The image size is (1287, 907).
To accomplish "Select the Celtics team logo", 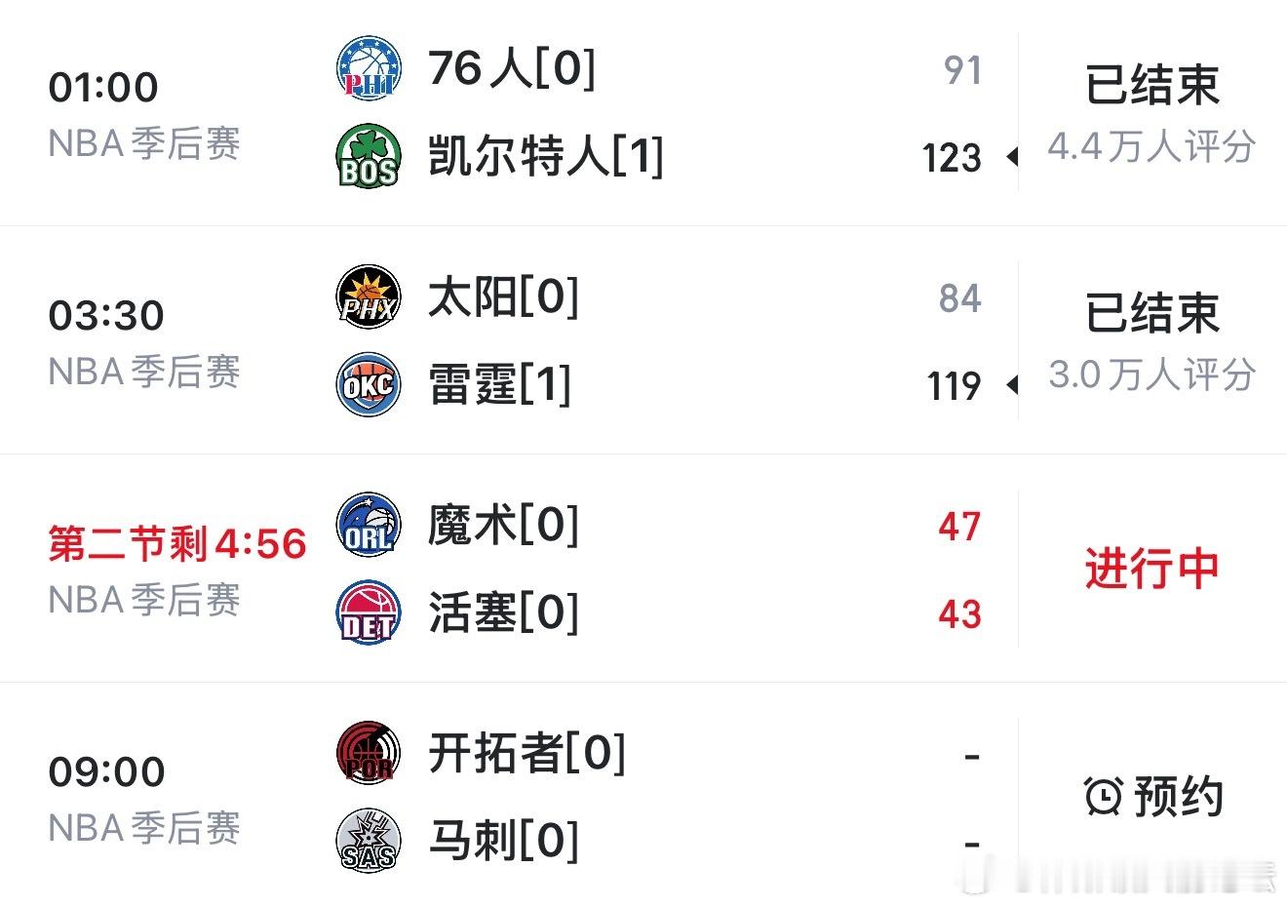I will [369, 156].
